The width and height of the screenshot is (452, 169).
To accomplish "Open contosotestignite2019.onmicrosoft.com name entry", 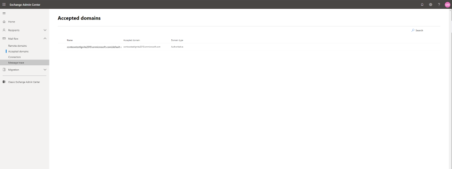I will pos(94,47).
